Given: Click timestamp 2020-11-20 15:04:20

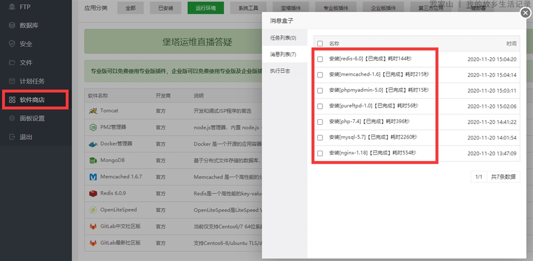Looking at the screenshot, I should pyautogui.click(x=492, y=59).
